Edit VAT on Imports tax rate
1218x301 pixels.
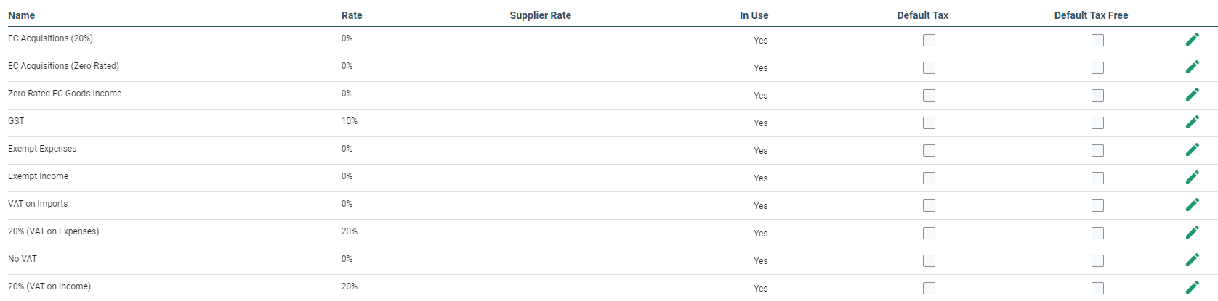click(x=1192, y=205)
